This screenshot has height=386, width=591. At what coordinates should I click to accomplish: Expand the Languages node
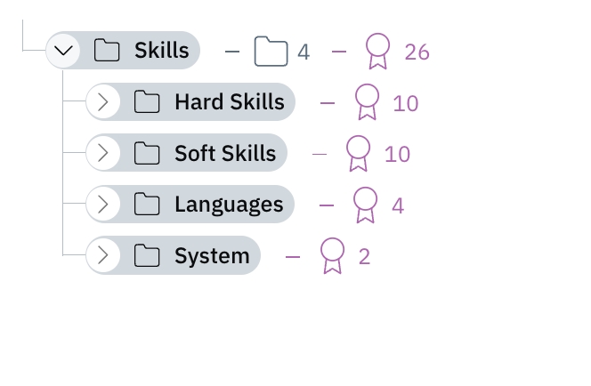pyautogui.click(x=103, y=205)
